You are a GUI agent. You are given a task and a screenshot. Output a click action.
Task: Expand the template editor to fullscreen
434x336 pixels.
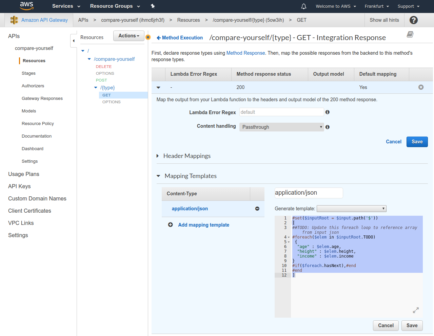point(416,310)
